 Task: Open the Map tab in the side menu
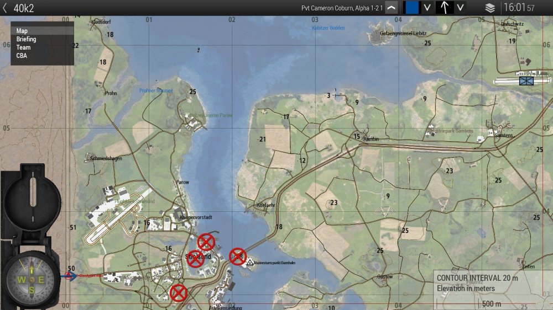pyautogui.click(x=22, y=31)
